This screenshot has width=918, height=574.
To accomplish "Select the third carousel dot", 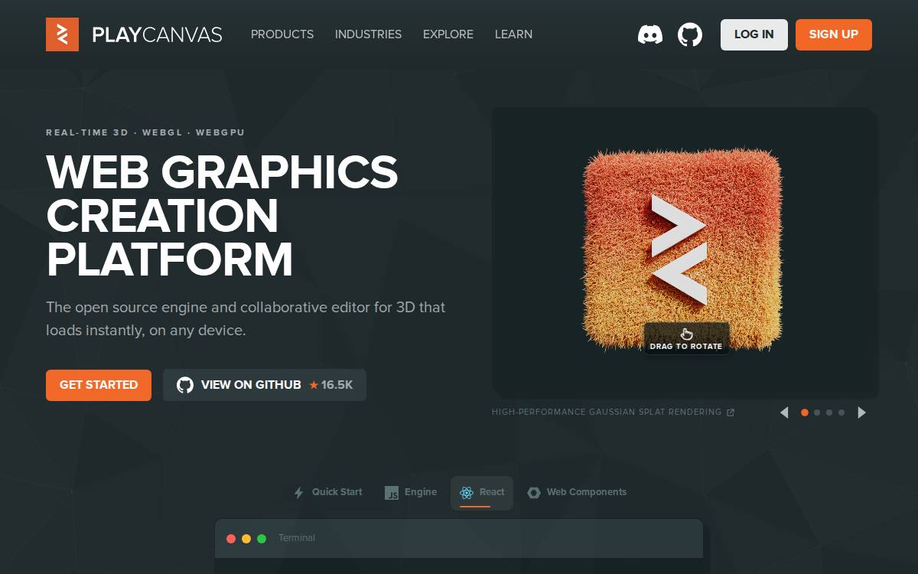I will pyautogui.click(x=829, y=413).
